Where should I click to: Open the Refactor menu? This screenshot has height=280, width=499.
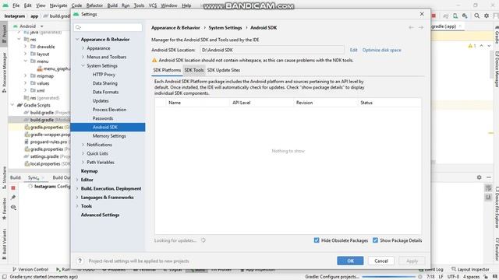point(94,5)
